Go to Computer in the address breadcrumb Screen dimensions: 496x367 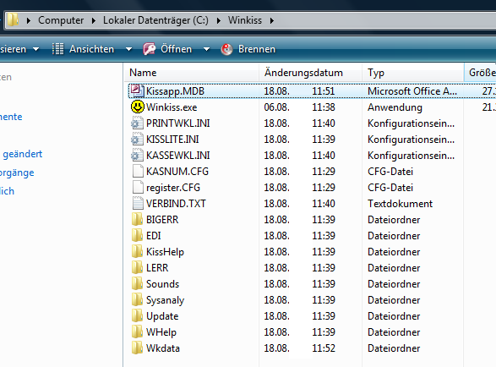pos(61,20)
